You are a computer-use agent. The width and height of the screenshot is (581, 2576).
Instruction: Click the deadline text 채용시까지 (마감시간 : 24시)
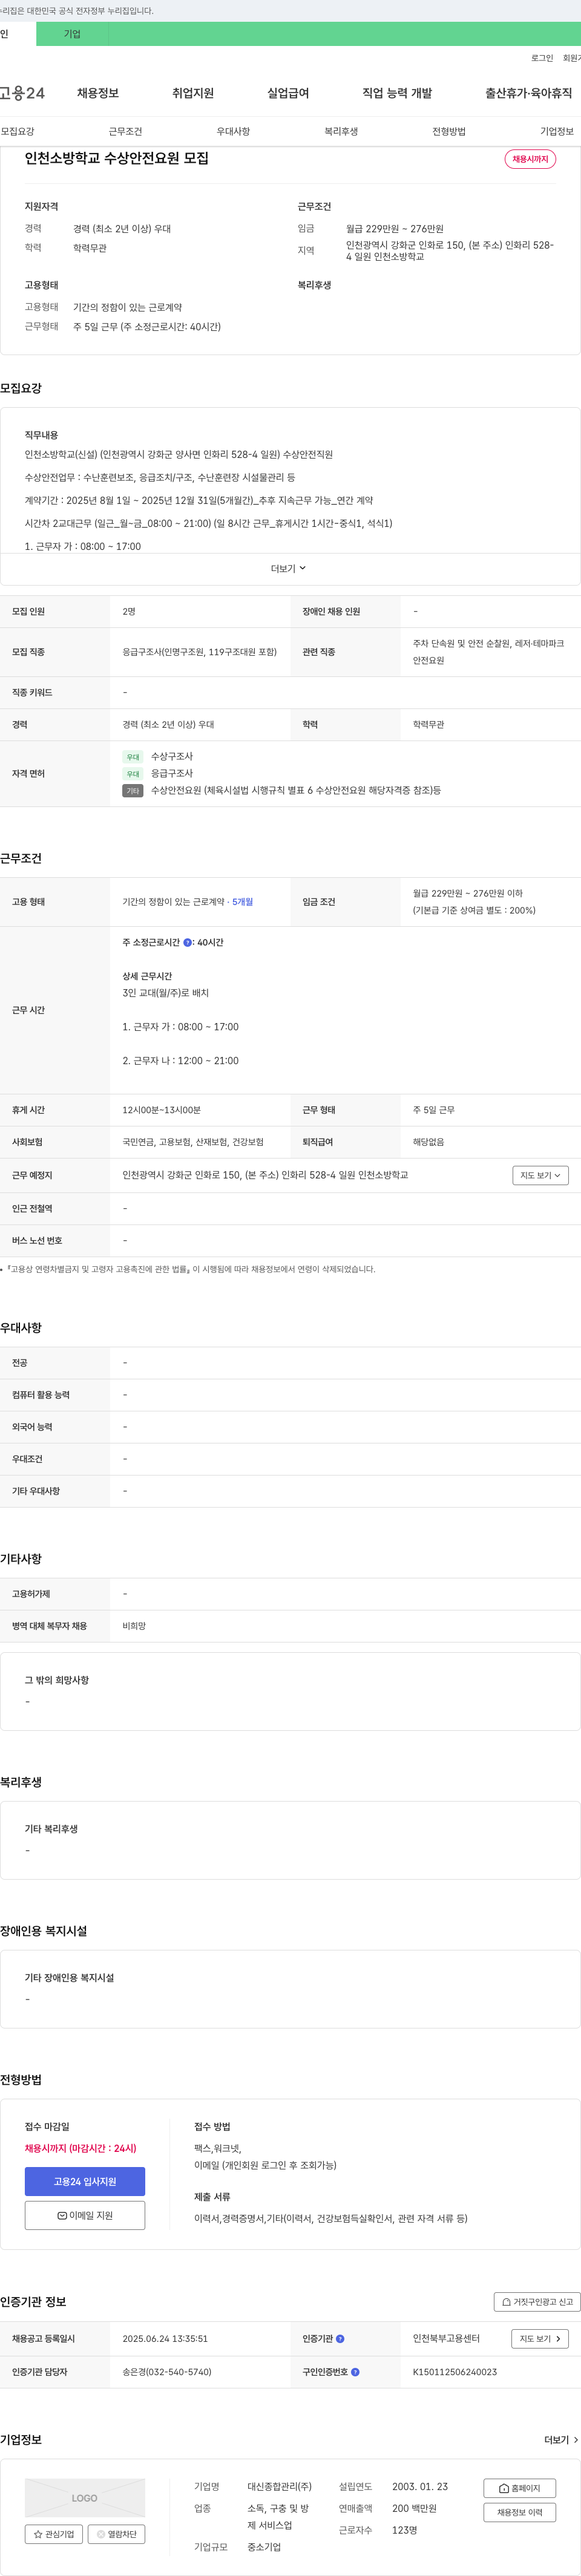point(81,2148)
